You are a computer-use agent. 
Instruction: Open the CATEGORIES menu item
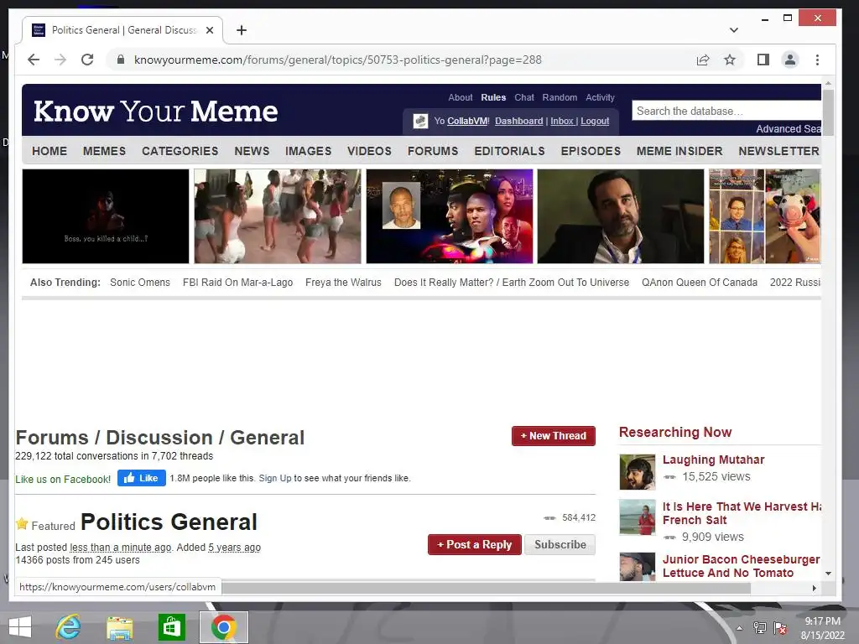coord(180,151)
